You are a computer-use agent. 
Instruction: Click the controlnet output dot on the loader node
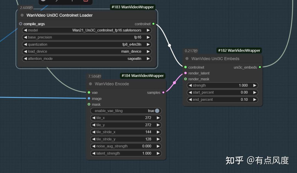(x=153, y=24)
